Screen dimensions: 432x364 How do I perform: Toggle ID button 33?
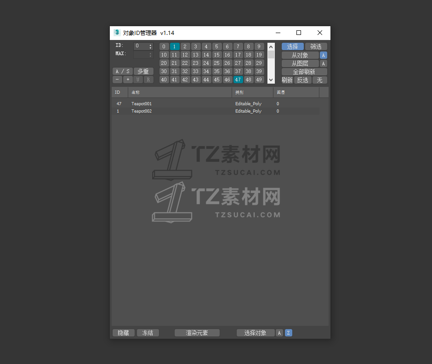196,71
